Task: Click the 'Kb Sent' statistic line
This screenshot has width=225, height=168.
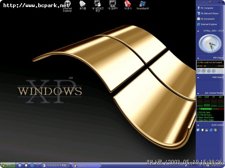Action: 204,112
